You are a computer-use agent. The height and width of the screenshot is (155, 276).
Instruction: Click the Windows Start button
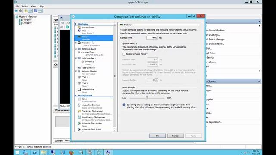pyautogui.click(x=17, y=152)
